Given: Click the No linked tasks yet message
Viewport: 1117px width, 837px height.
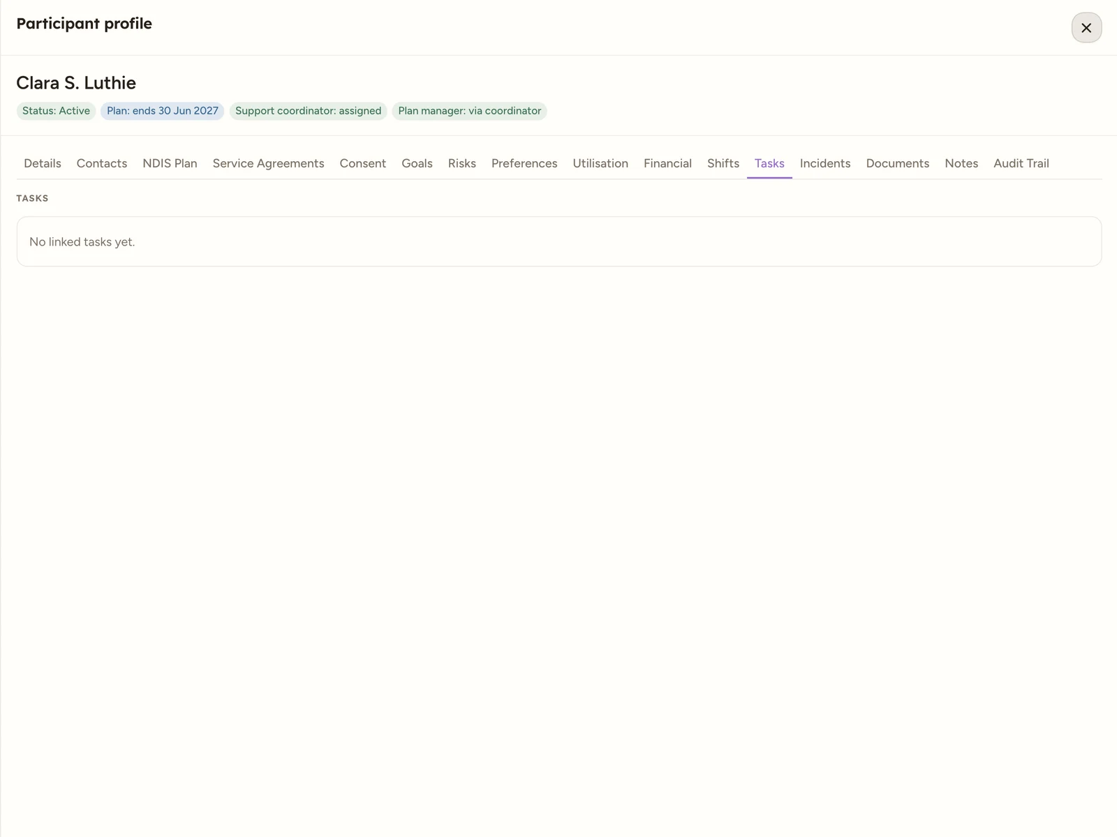Looking at the screenshot, I should coord(82,242).
